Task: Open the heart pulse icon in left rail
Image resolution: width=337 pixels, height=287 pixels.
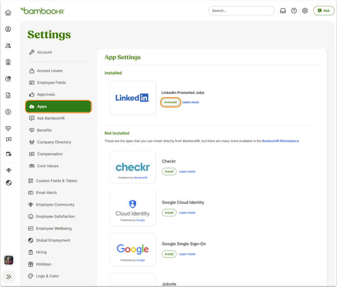Action: (x=8, y=129)
